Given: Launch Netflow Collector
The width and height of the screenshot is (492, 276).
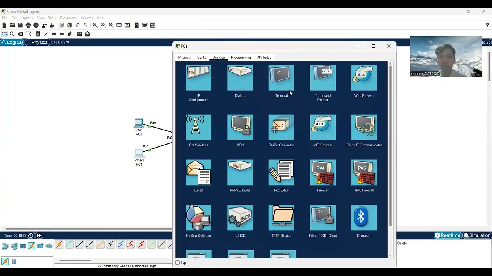Looking at the screenshot, I should point(198,218).
